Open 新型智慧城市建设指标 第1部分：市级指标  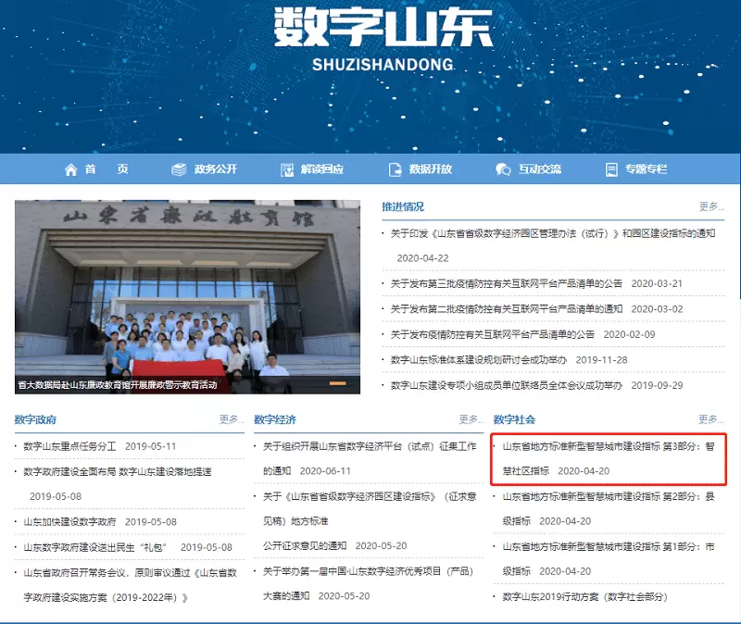pos(609,559)
